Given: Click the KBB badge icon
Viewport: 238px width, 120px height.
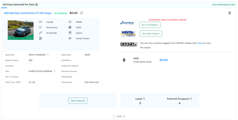Looking at the screenshot, I should click(124, 60).
